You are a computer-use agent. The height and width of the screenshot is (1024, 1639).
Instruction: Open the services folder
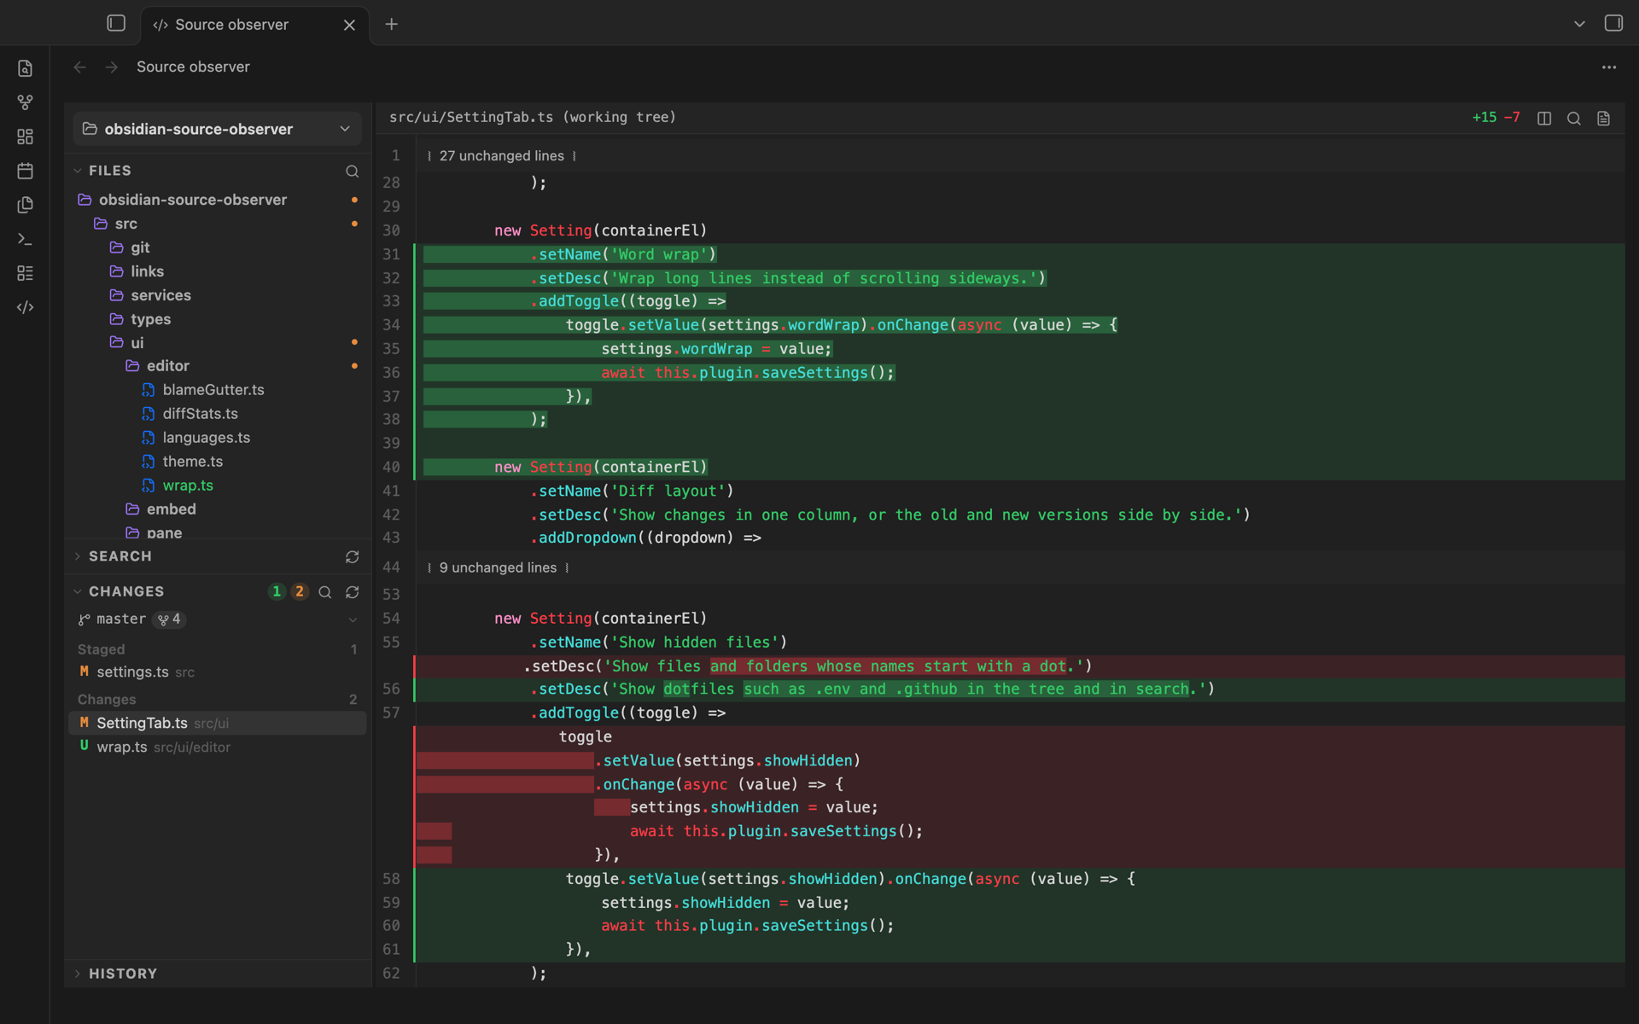(x=160, y=295)
